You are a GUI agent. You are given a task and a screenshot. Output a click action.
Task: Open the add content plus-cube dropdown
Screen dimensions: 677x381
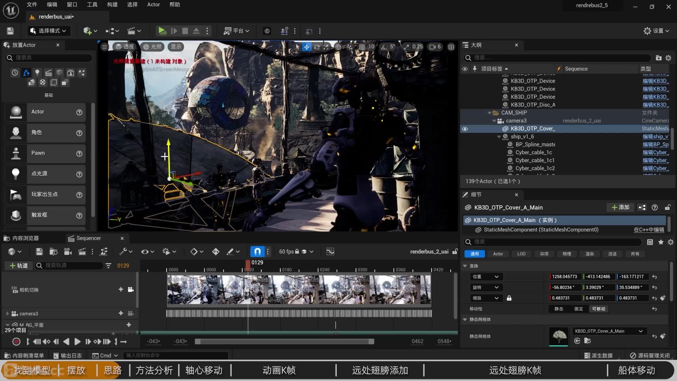coord(90,31)
